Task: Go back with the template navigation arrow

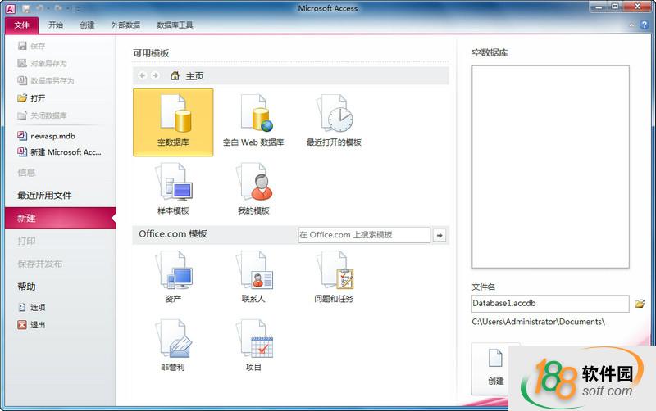Action: (x=143, y=75)
